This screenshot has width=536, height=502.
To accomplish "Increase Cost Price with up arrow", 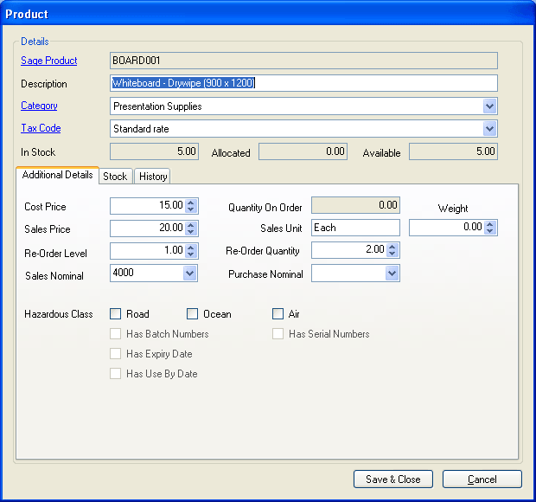I will pos(191,203).
